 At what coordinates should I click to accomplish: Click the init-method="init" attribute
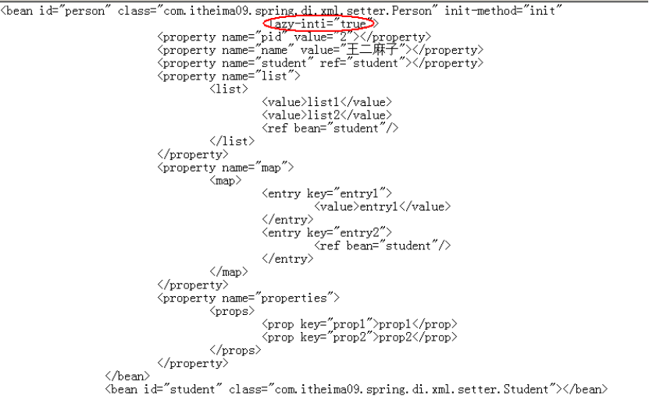tap(503, 11)
